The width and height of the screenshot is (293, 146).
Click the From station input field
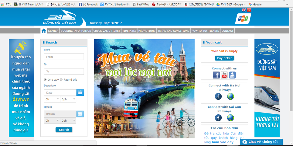(64, 57)
